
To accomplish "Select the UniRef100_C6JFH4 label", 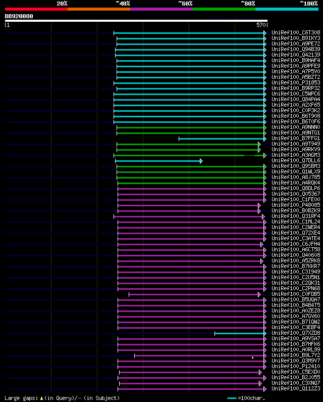I will (296, 244).
